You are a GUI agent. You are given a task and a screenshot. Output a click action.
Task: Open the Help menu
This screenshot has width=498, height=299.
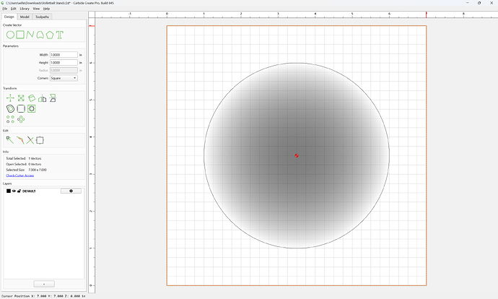click(46, 9)
